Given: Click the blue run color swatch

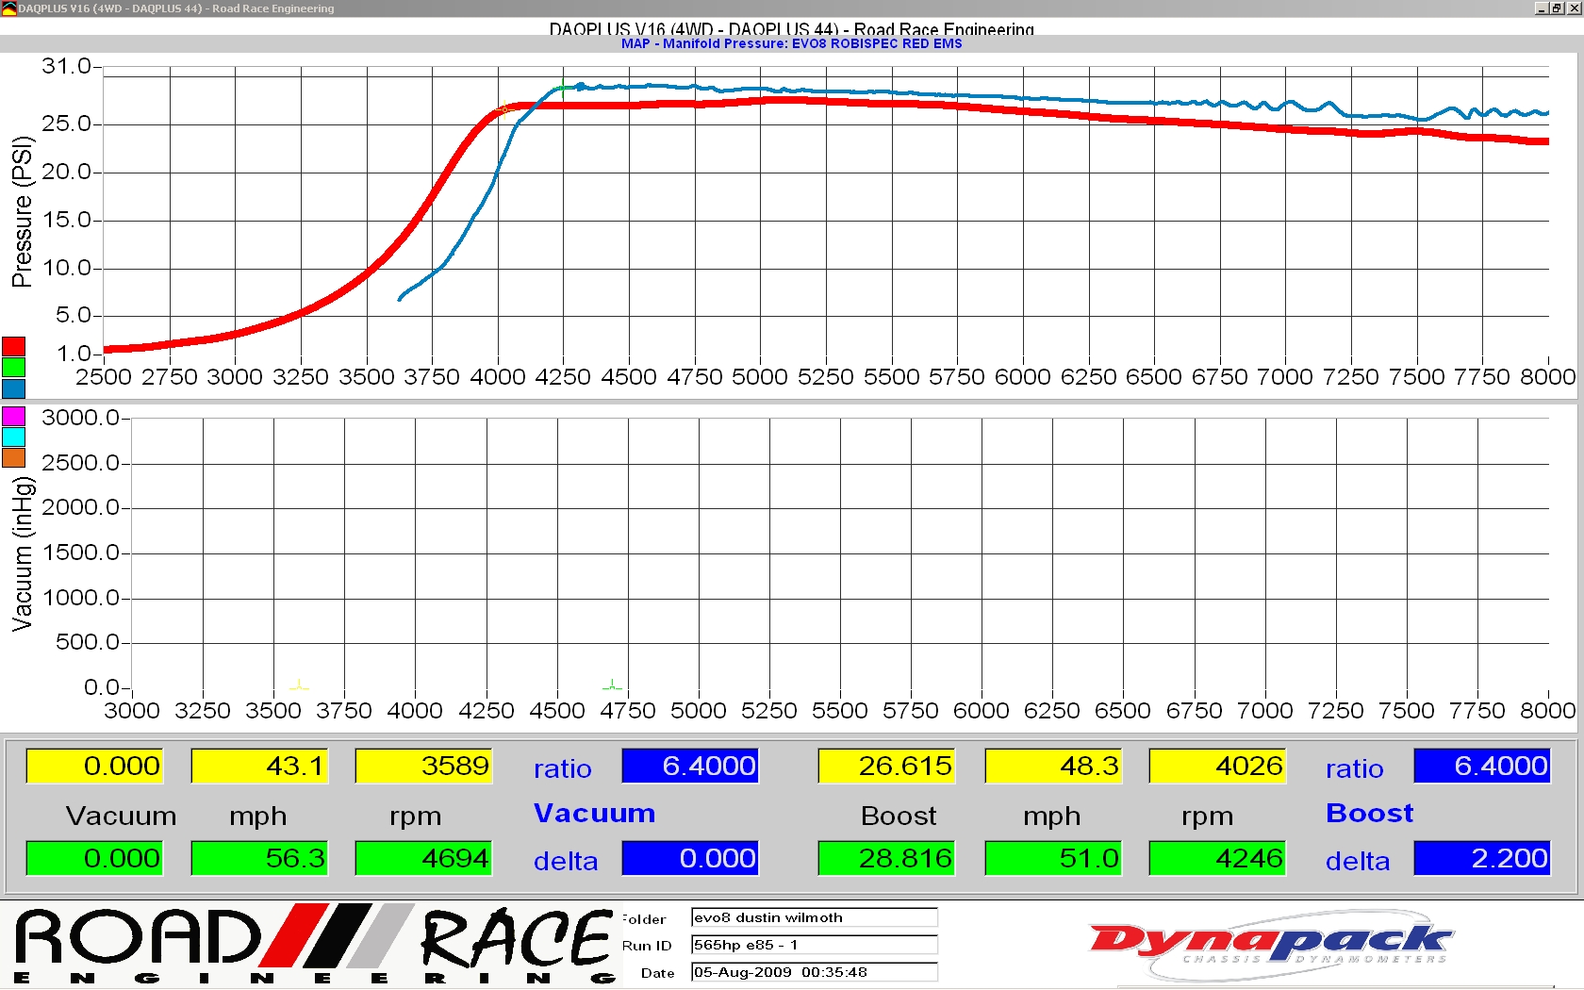Looking at the screenshot, I should (x=13, y=388).
